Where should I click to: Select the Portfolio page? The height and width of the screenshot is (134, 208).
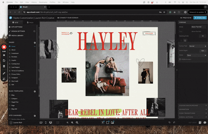click(x=14, y=57)
